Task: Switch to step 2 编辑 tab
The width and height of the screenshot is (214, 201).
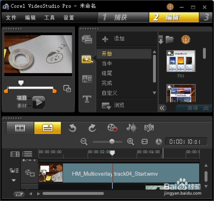Action: (x=174, y=18)
